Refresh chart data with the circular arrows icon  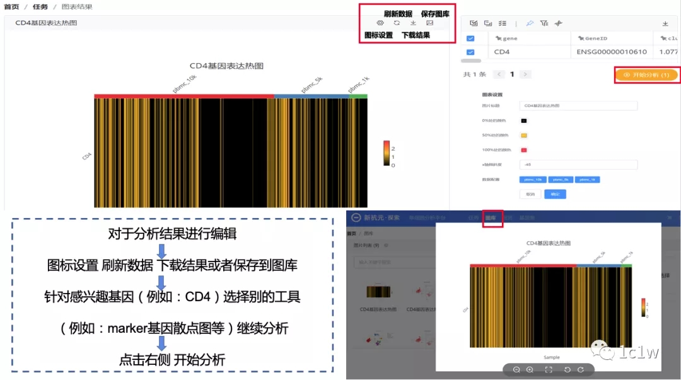(x=397, y=23)
